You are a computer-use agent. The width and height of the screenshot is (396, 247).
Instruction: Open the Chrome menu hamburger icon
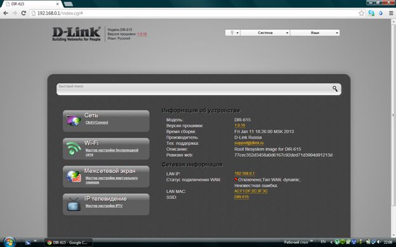click(391, 13)
